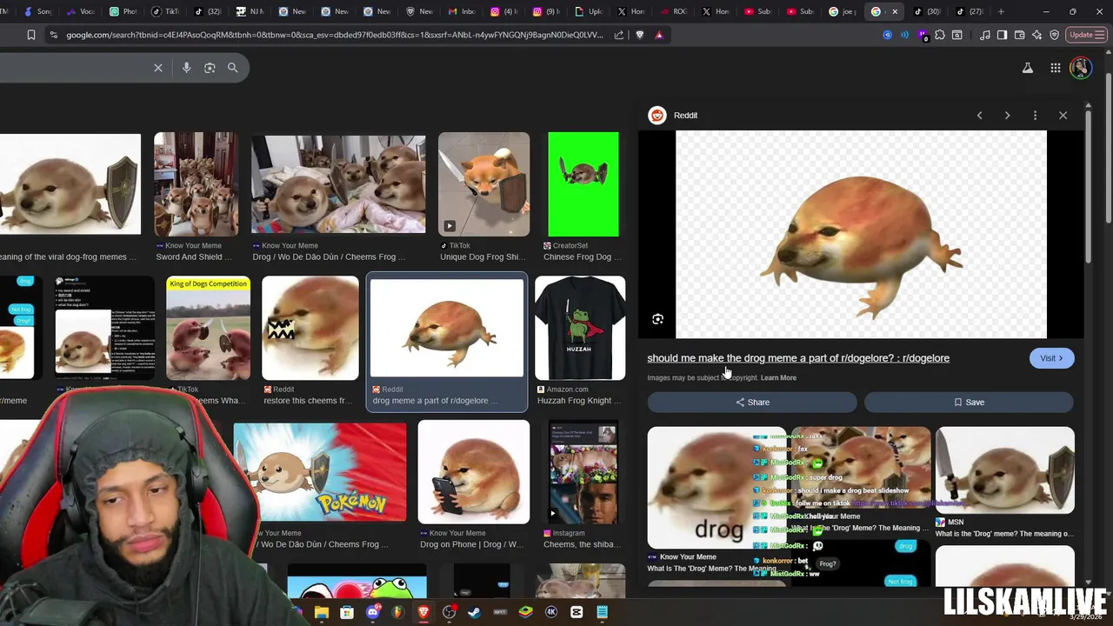
Task: Click the 'Cheems, the shiba' Instagram caption
Action: [583, 544]
